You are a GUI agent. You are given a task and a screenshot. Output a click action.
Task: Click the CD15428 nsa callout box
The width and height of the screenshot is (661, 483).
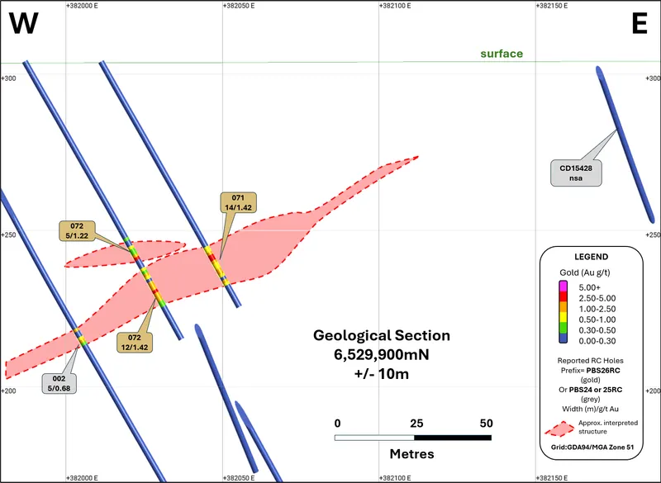point(576,173)
